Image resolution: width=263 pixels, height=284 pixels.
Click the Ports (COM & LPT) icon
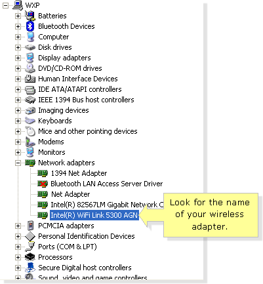coord(30,247)
